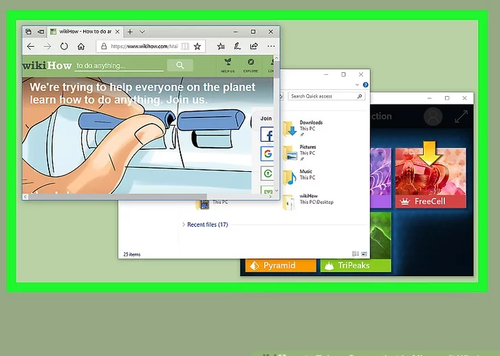The image size is (500, 356).
Task: Toggle full screen arrow in Solitaire
Action: tap(461, 116)
